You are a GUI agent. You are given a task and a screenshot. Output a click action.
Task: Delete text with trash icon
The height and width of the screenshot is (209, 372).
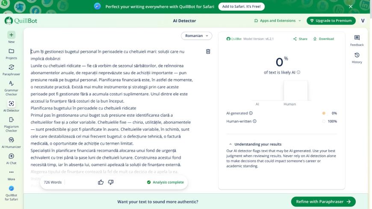coord(208,52)
